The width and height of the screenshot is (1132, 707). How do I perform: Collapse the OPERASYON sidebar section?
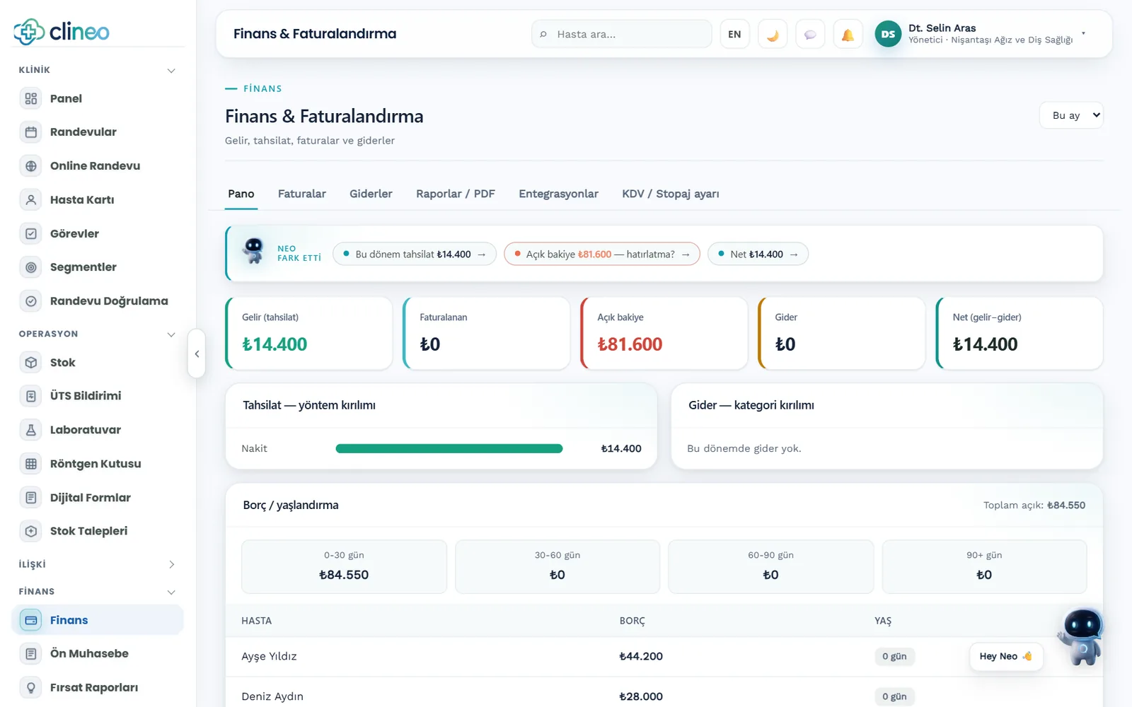(x=171, y=334)
